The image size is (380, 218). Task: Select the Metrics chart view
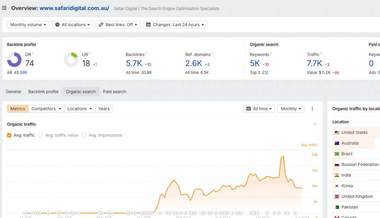point(18,109)
